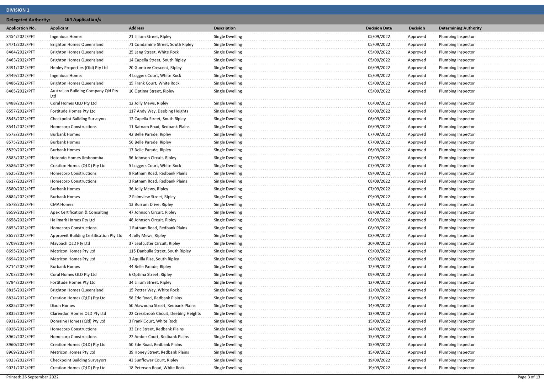Select the '164 Application/s' count text
The image size is (544, 385).
coord(83,19)
